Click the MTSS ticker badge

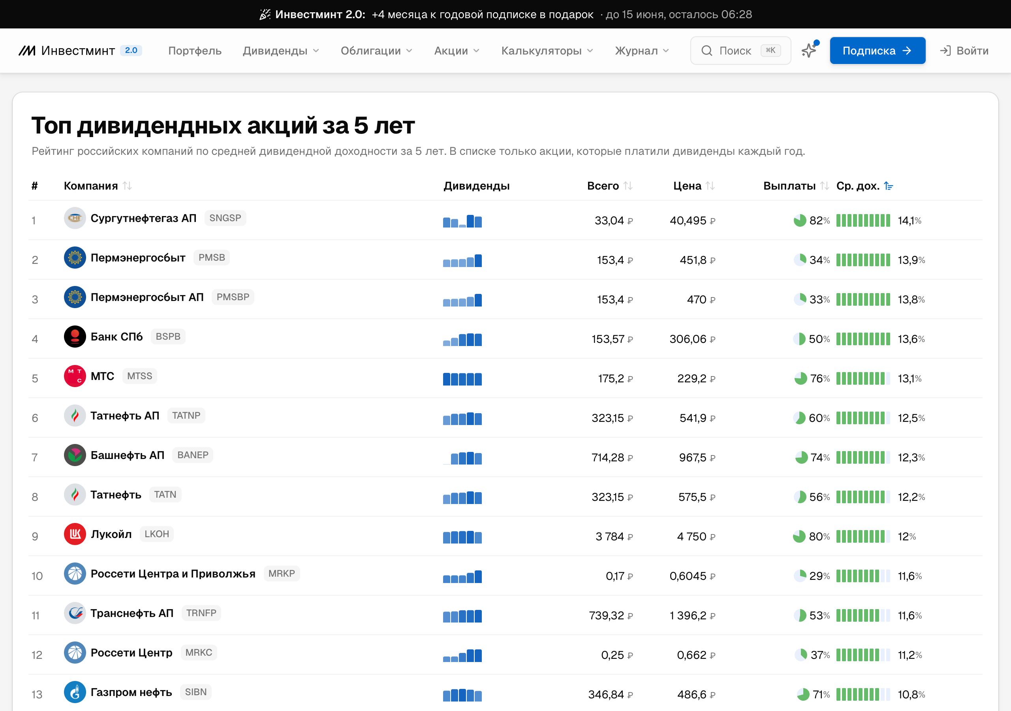(139, 376)
